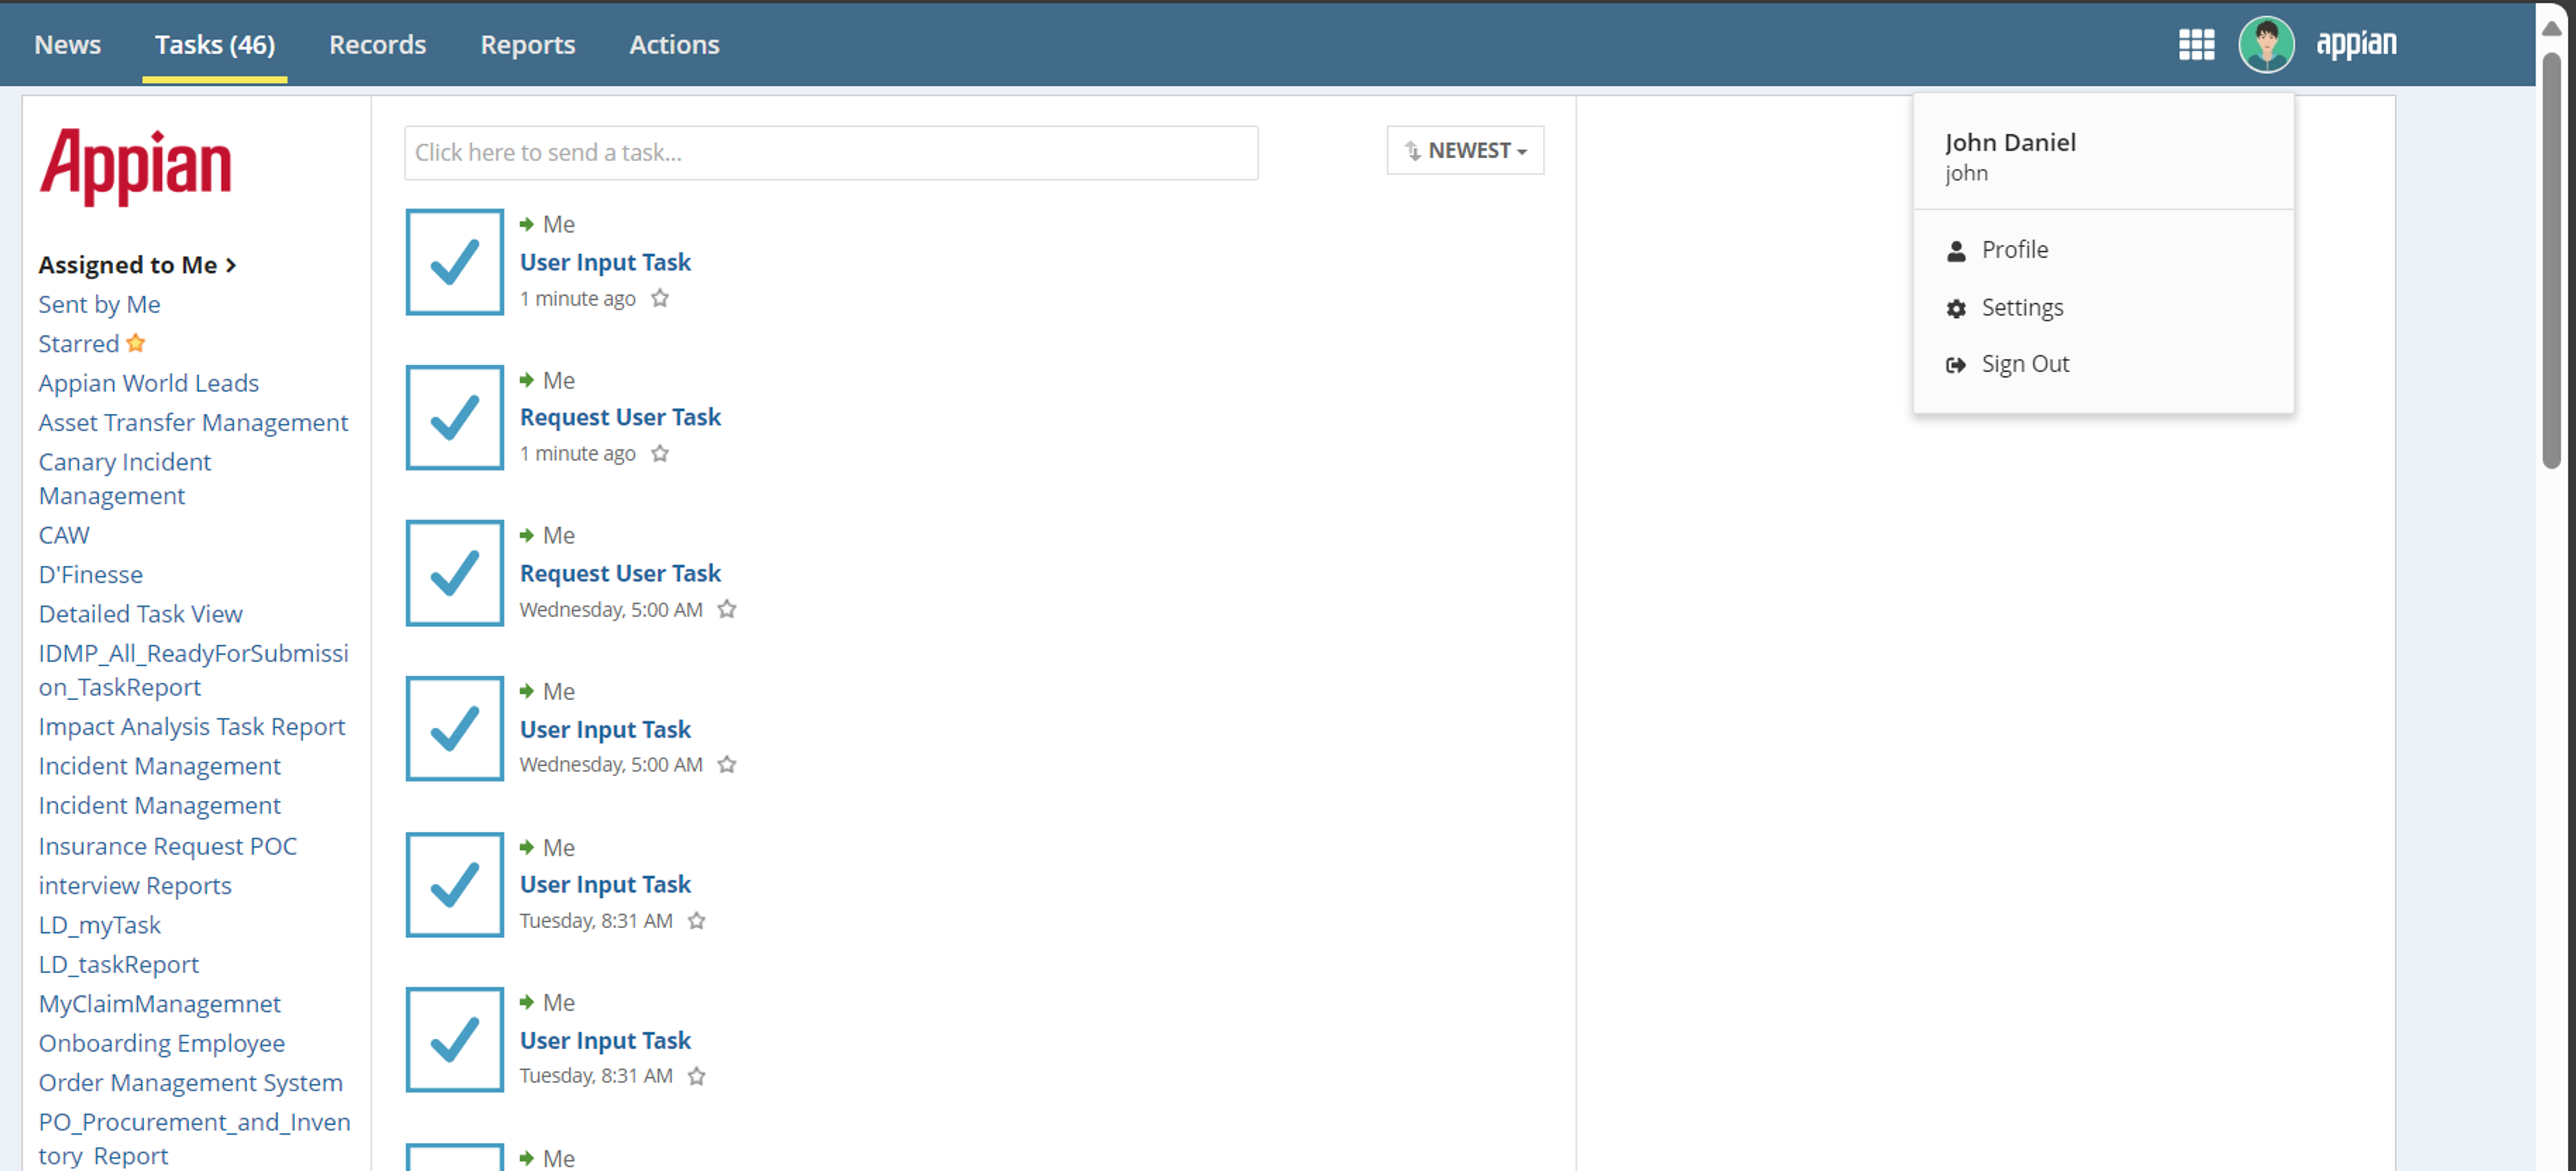Open the apps grid navigation icon
Image resolution: width=2576 pixels, height=1171 pixels.
2196,45
